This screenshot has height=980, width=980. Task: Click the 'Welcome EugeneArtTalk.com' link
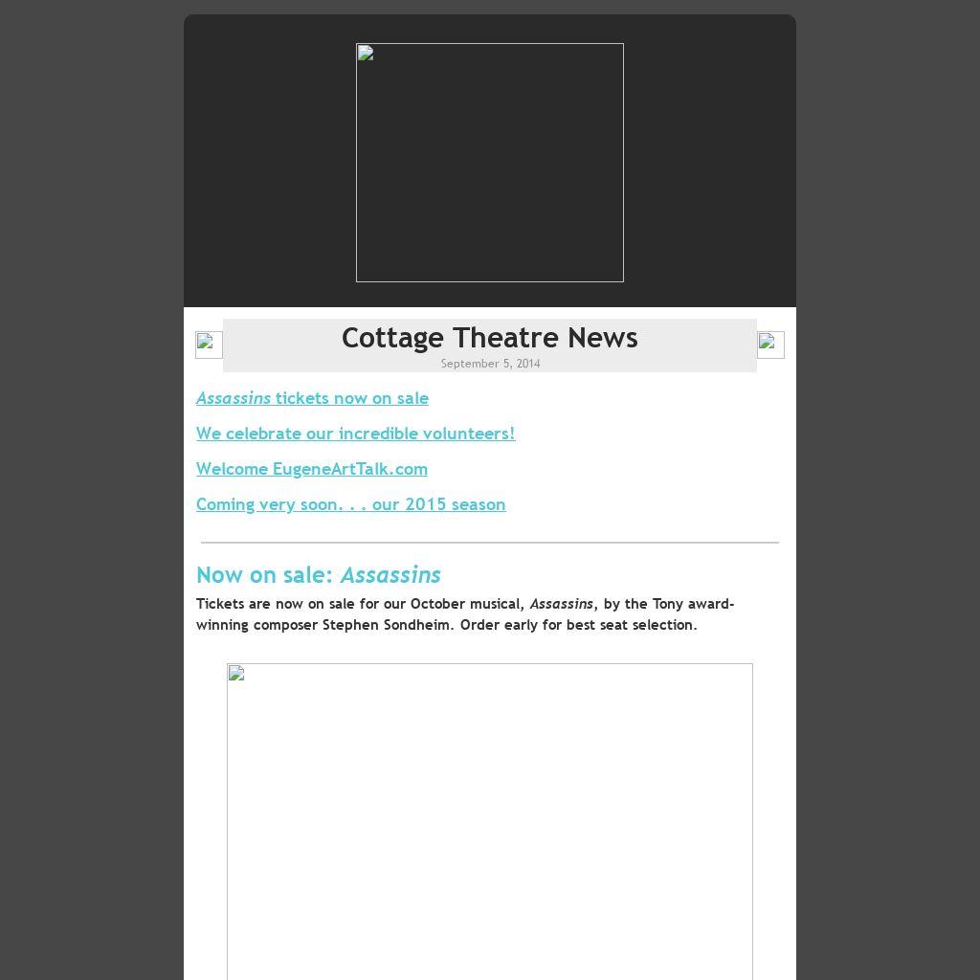(x=312, y=469)
